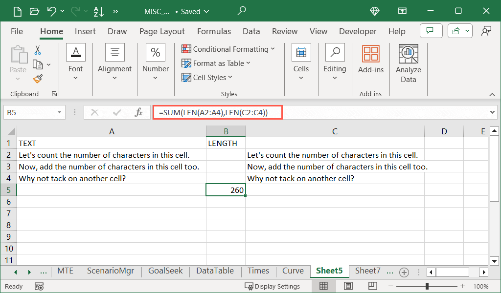The width and height of the screenshot is (501, 293).
Task: Click the Undo arrow in the title bar
Action: [x=51, y=11]
